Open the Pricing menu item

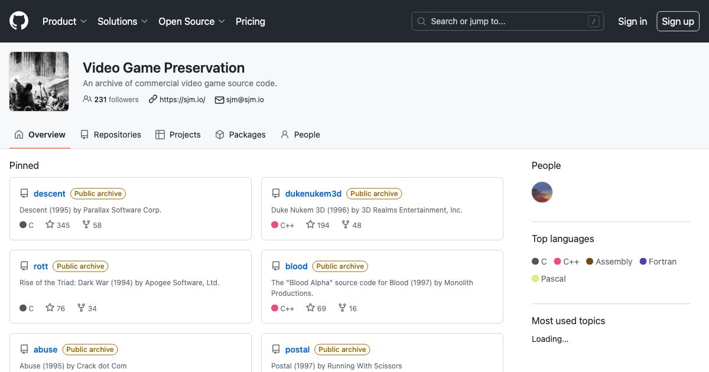point(250,21)
